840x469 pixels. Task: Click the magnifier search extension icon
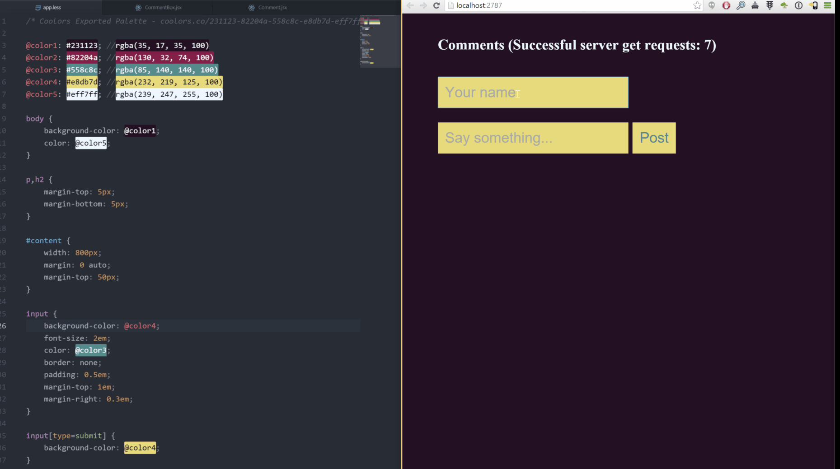[x=741, y=5]
